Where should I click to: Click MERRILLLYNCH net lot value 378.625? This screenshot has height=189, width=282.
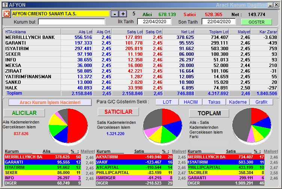pyautogui.click(x=185, y=37)
